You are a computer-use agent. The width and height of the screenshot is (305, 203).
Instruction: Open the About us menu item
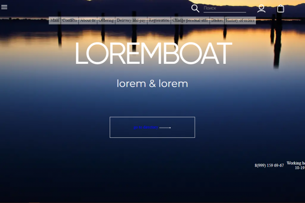tap(88, 20)
